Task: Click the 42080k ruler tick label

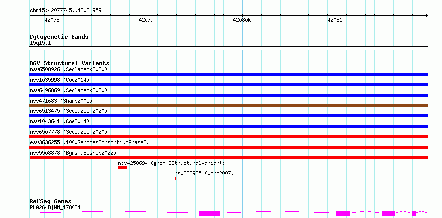Action: tap(242, 20)
